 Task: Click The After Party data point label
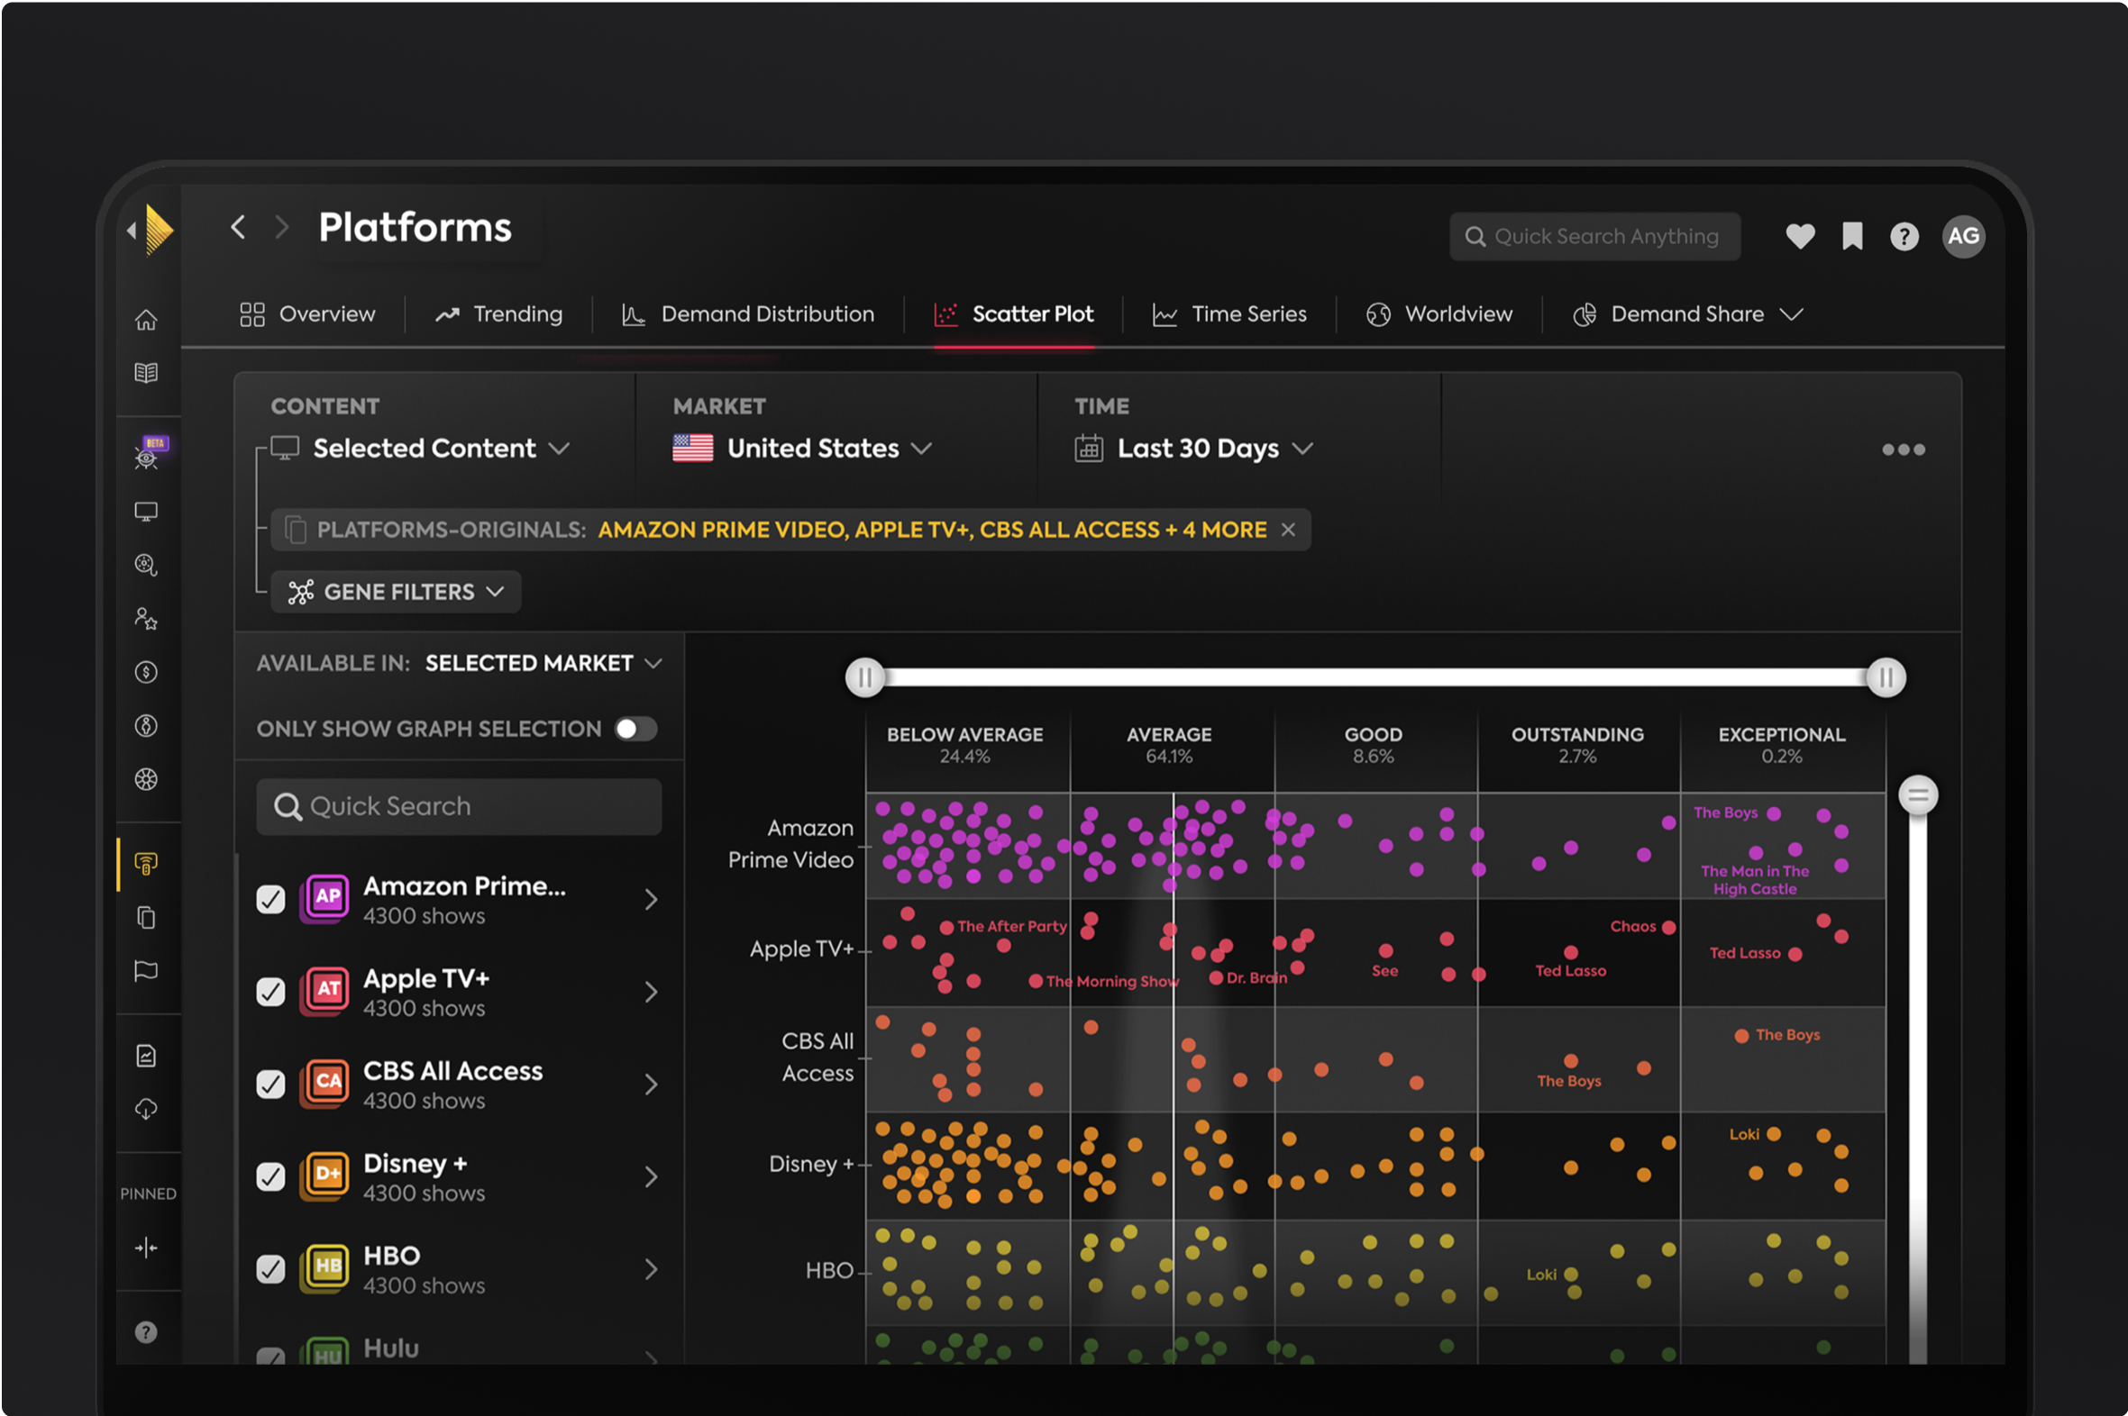[x=1011, y=927]
